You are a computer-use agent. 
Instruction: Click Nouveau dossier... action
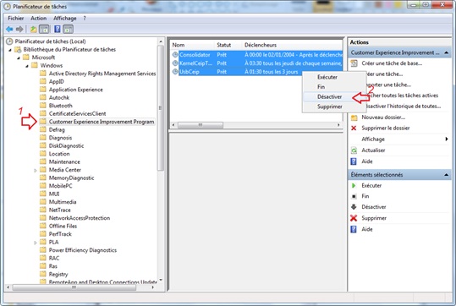click(x=383, y=117)
